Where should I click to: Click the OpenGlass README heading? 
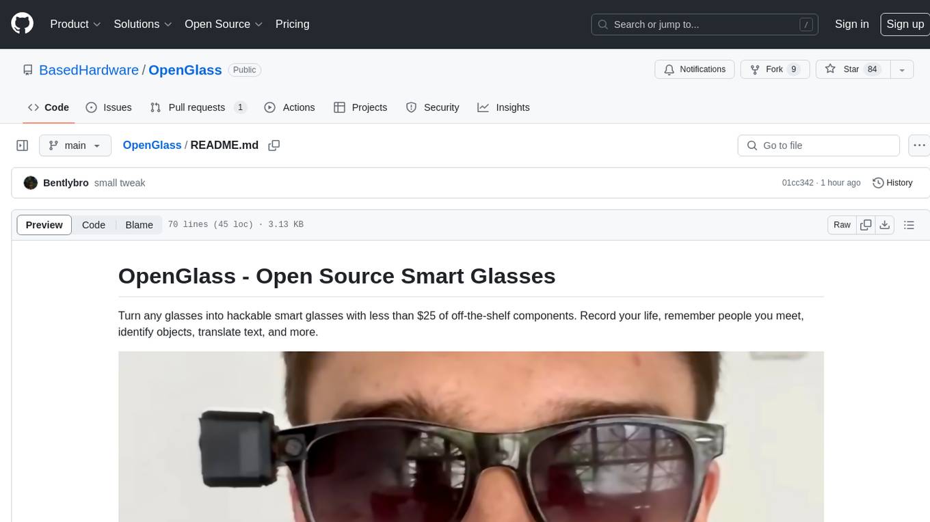(336, 276)
